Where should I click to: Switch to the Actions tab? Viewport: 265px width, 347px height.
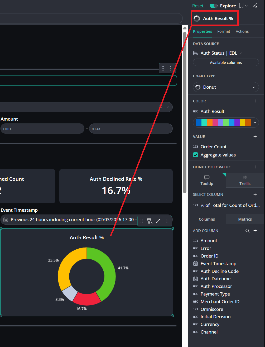(x=242, y=31)
